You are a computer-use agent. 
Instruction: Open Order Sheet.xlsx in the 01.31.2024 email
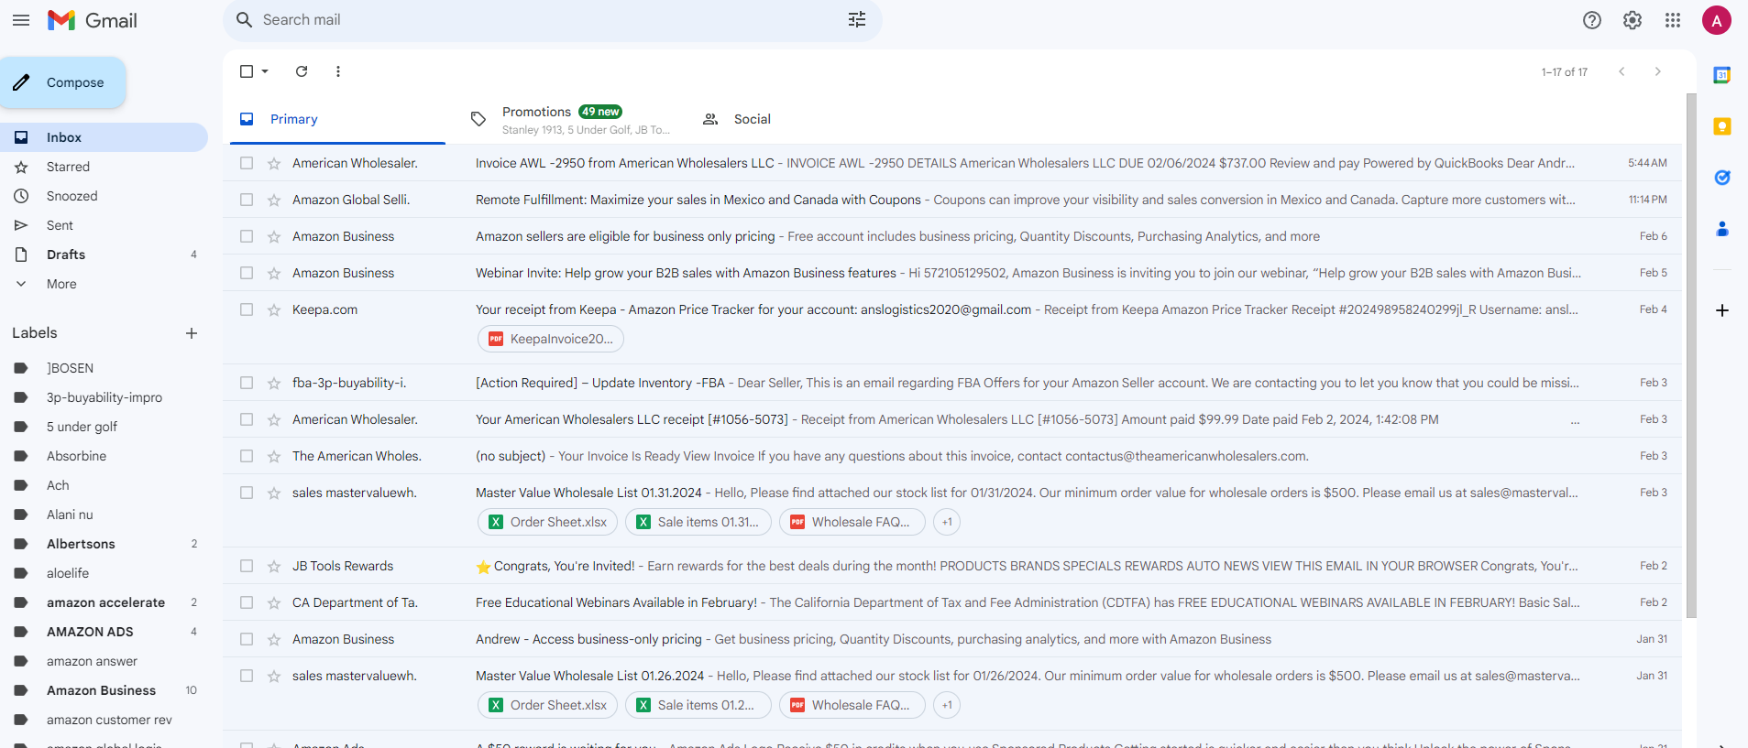[x=547, y=522]
